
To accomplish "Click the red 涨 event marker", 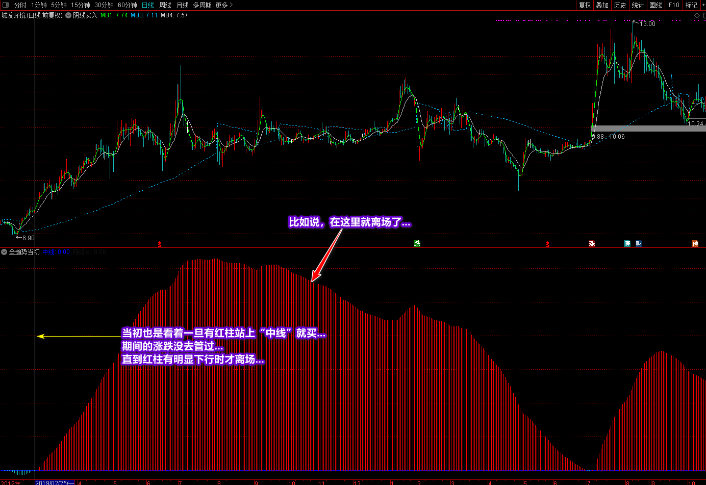I will point(592,244).
